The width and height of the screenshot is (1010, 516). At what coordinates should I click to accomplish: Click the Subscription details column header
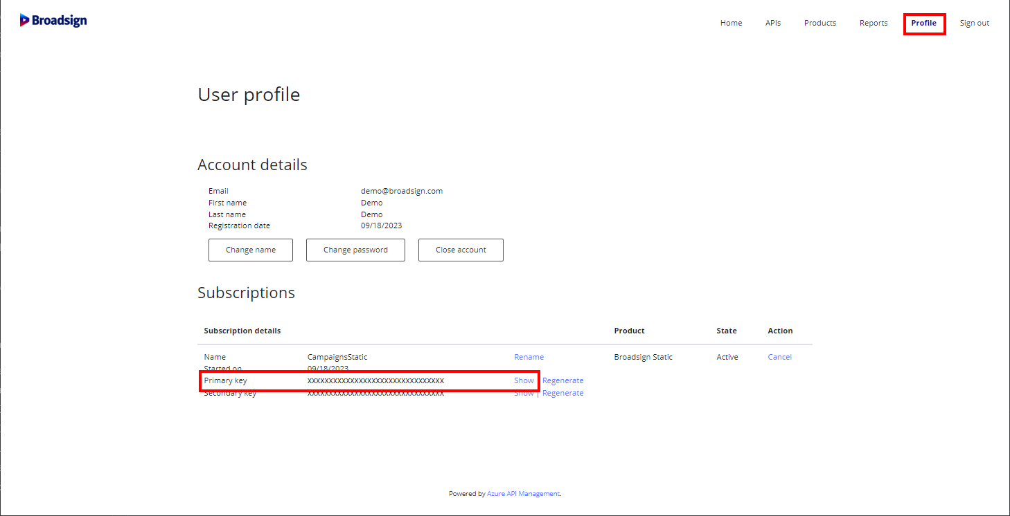(x=242, y=331)
